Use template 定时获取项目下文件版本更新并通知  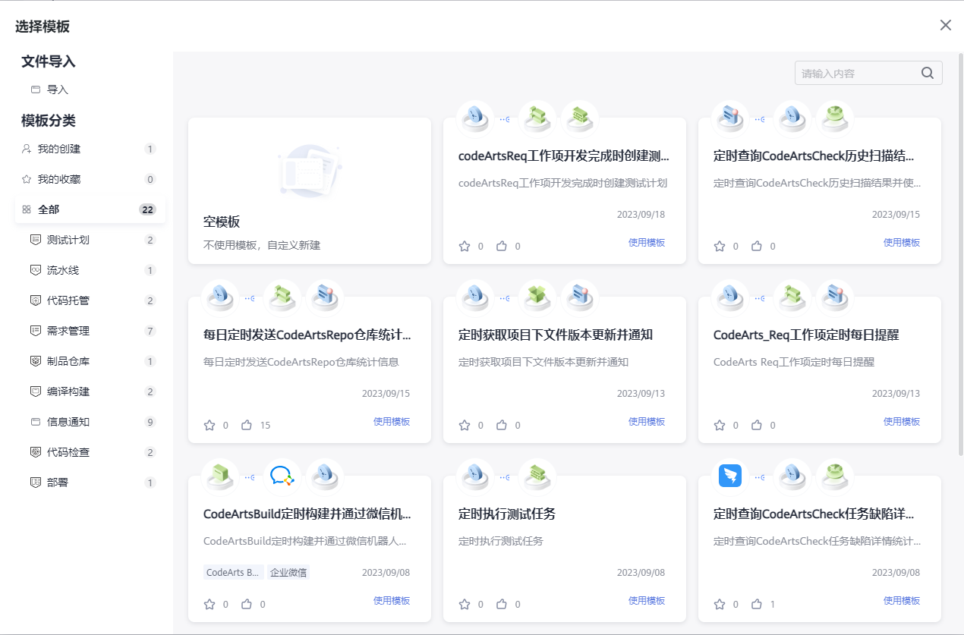pos(647,422)
